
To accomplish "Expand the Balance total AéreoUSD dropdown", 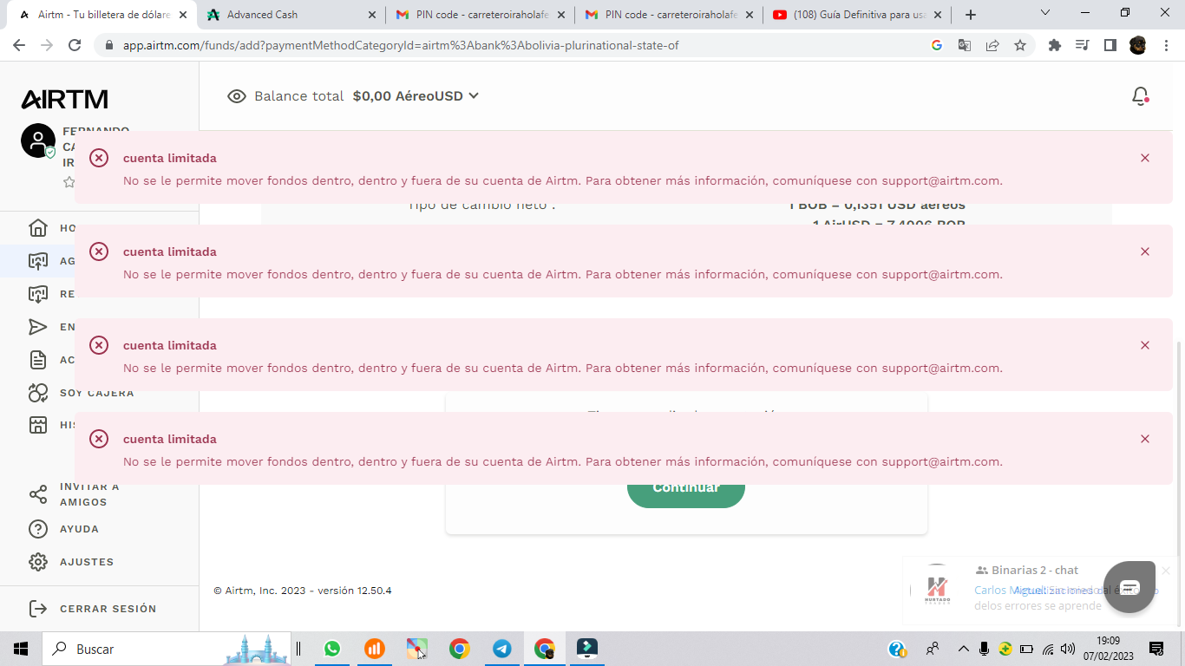I will click(x=474, y=96).
